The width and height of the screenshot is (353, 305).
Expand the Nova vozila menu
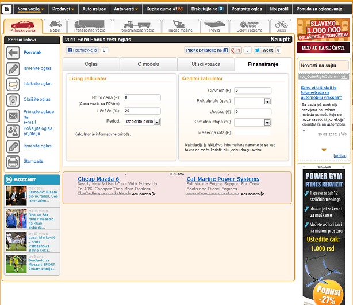pos(31,9)
